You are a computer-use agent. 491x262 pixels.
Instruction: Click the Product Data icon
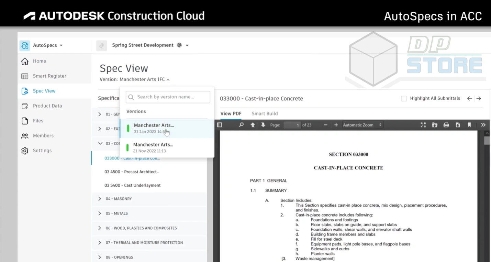point(25,106)
